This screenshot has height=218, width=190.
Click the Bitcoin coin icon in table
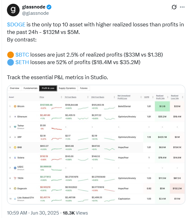click(x=15, y=106)
